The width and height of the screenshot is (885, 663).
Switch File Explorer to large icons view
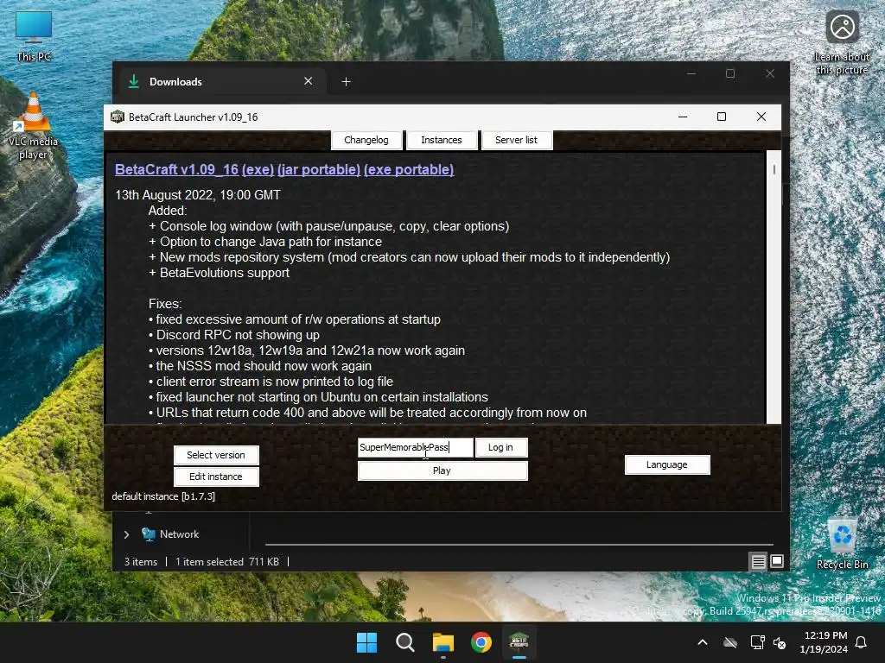(x=777, y=561)
